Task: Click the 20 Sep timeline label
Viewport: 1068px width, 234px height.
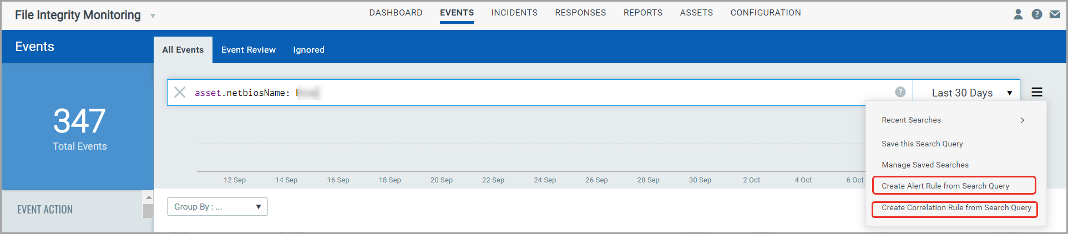Action: (x=442, y=180)
